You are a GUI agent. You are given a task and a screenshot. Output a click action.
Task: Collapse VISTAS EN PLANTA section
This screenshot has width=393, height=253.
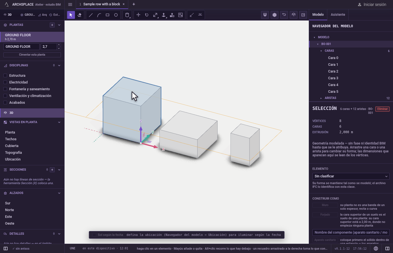(x=59, y=122)
